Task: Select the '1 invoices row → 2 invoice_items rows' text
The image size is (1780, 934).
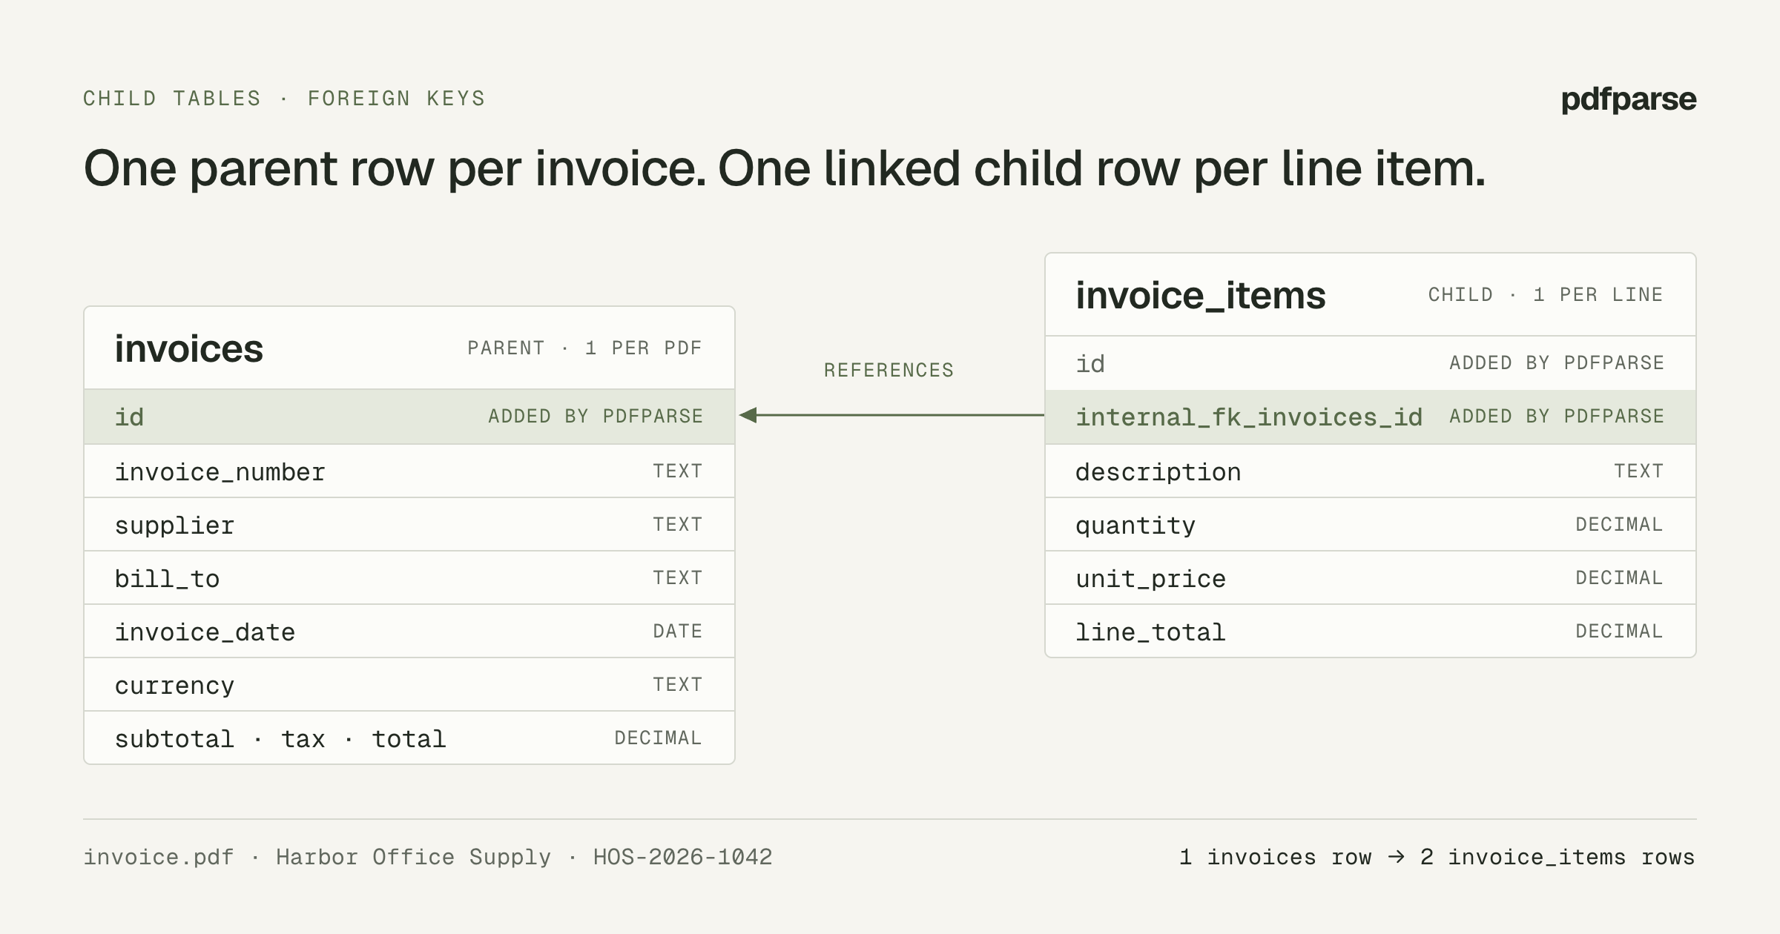Action: click(1437, 857)
